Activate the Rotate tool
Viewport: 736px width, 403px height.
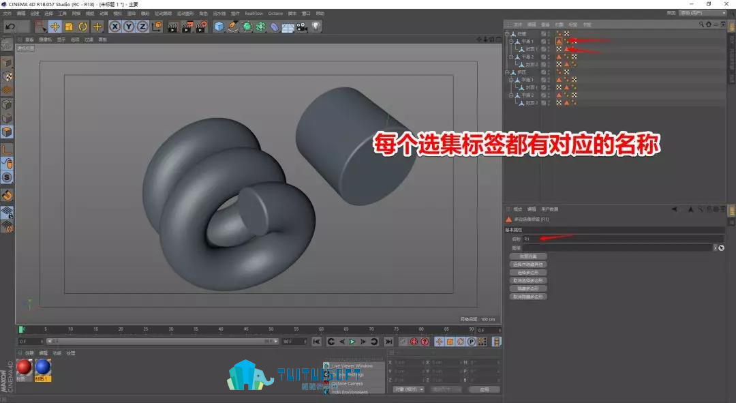pos(83,27)
